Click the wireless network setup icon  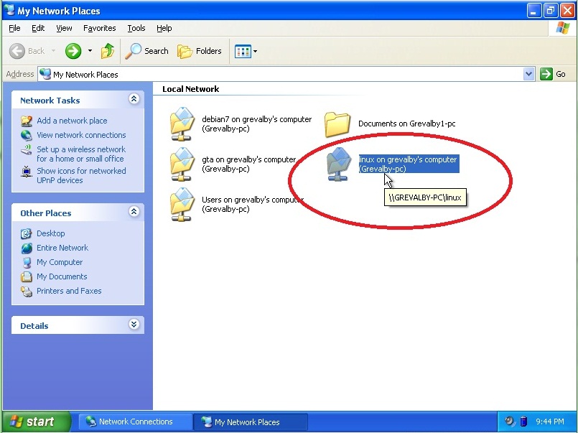[26, 149]
